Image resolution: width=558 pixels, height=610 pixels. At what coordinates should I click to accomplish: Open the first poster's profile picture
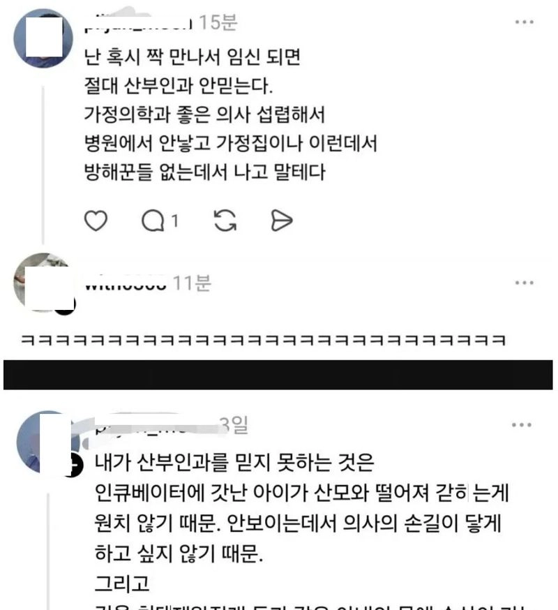43,38
